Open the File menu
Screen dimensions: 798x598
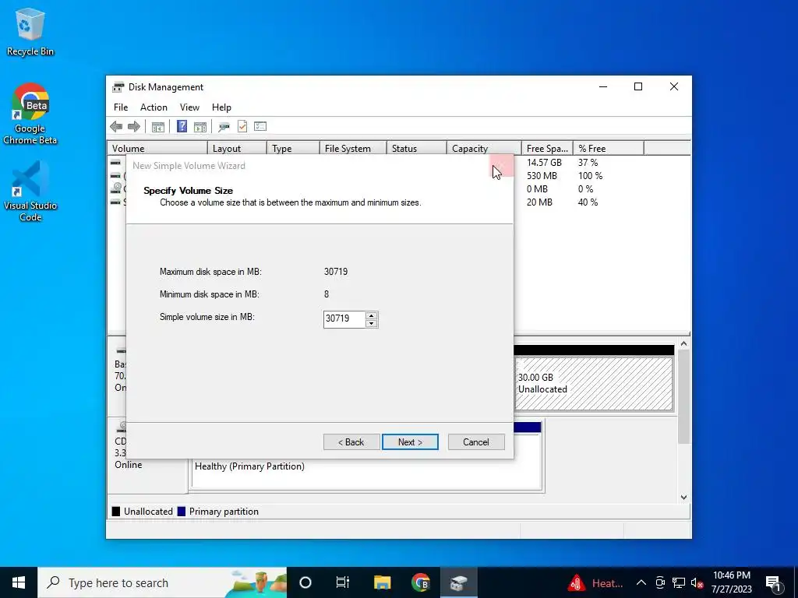coord(121,107)
